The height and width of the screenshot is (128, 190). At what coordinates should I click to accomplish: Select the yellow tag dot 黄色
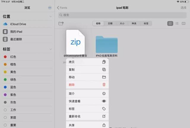5,72
